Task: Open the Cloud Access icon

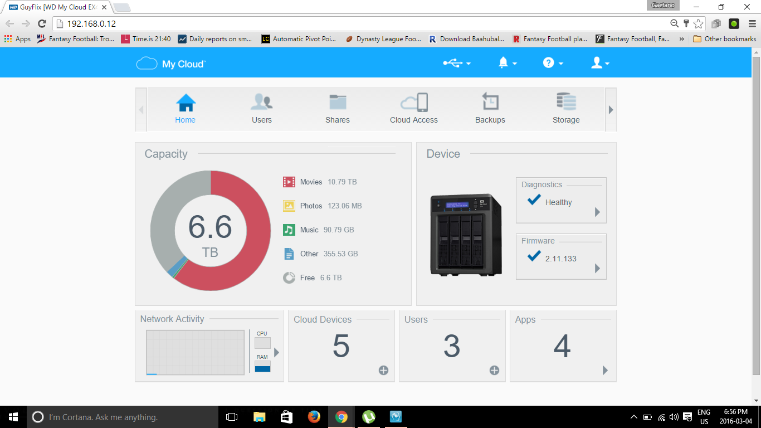Action: 414,103
